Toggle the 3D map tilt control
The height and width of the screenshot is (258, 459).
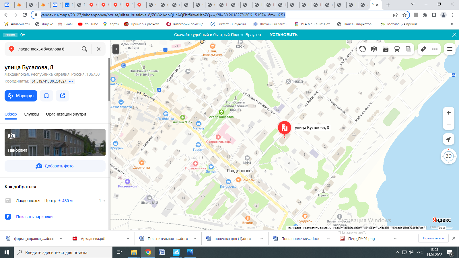coord(449,156)
